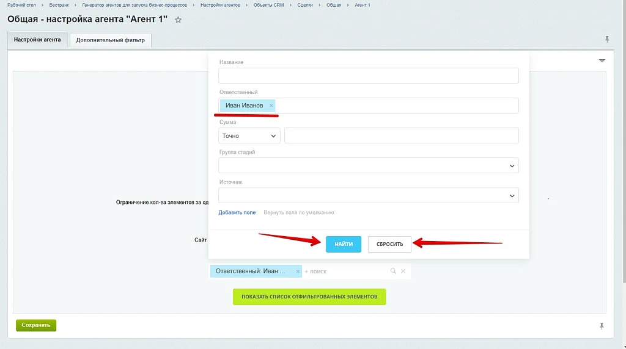Click the НАЙТИ button

[344, 244]
